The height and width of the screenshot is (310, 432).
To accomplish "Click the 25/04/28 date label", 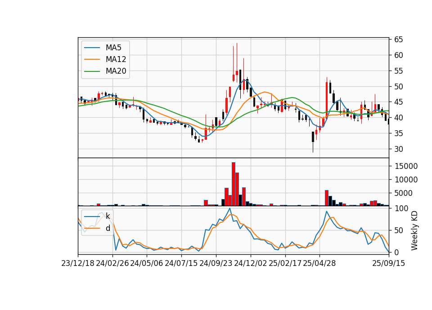I will (319, 263).
